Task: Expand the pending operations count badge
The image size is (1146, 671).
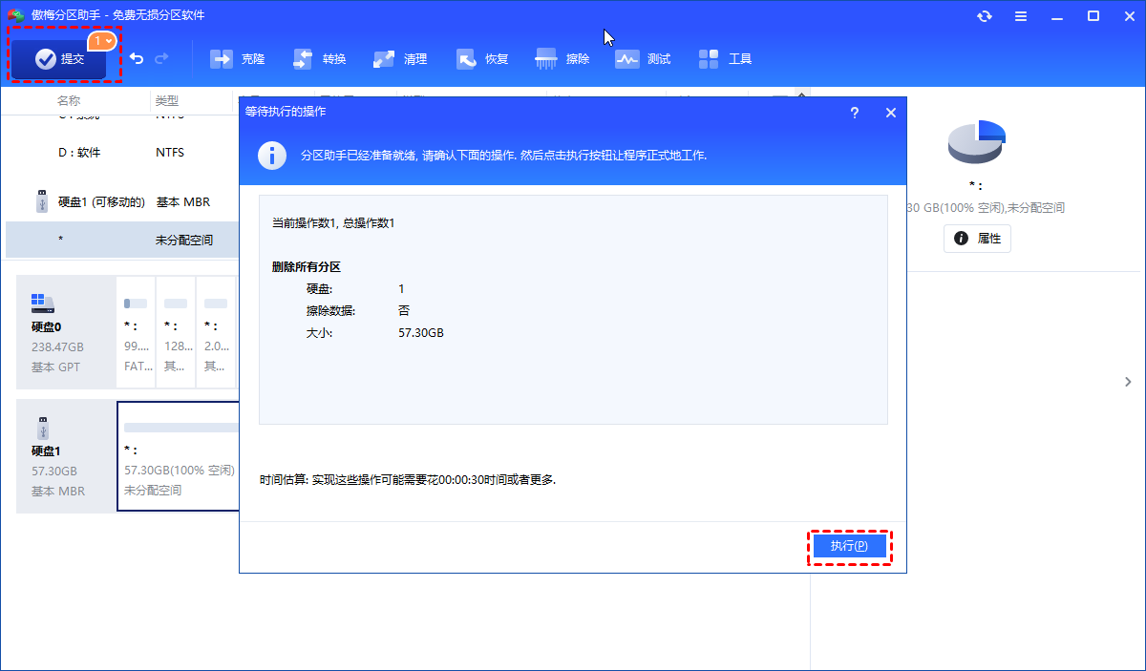Action: 102,41
